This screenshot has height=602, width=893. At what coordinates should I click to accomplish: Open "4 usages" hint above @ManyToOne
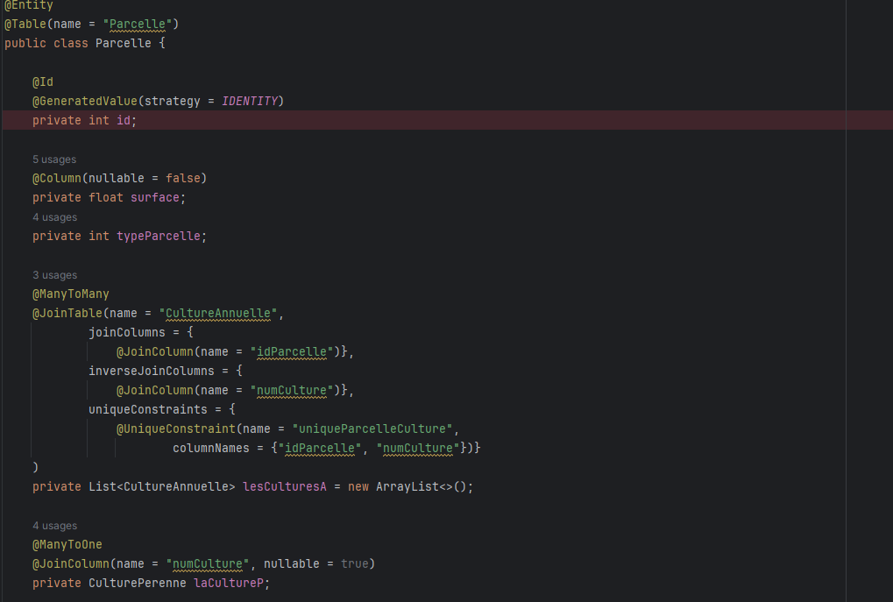pyautogui.click(x=54, y=526)
